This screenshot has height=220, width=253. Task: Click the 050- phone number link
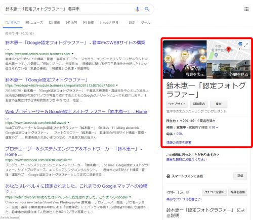point(180,134)
